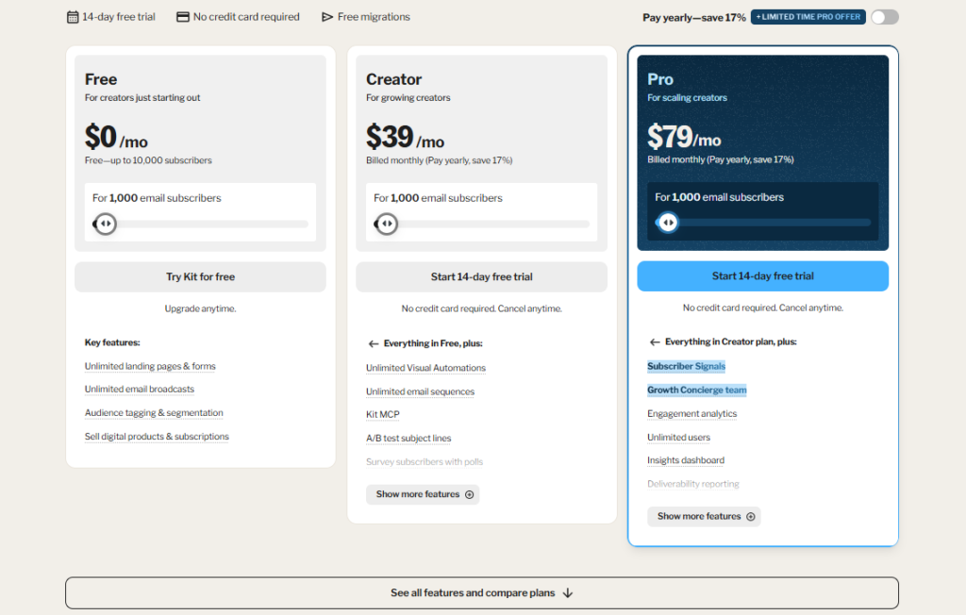This screenshot has height=615, width=966.
Task: Click the No credit card required header text
Action: (x=246, y=17)
